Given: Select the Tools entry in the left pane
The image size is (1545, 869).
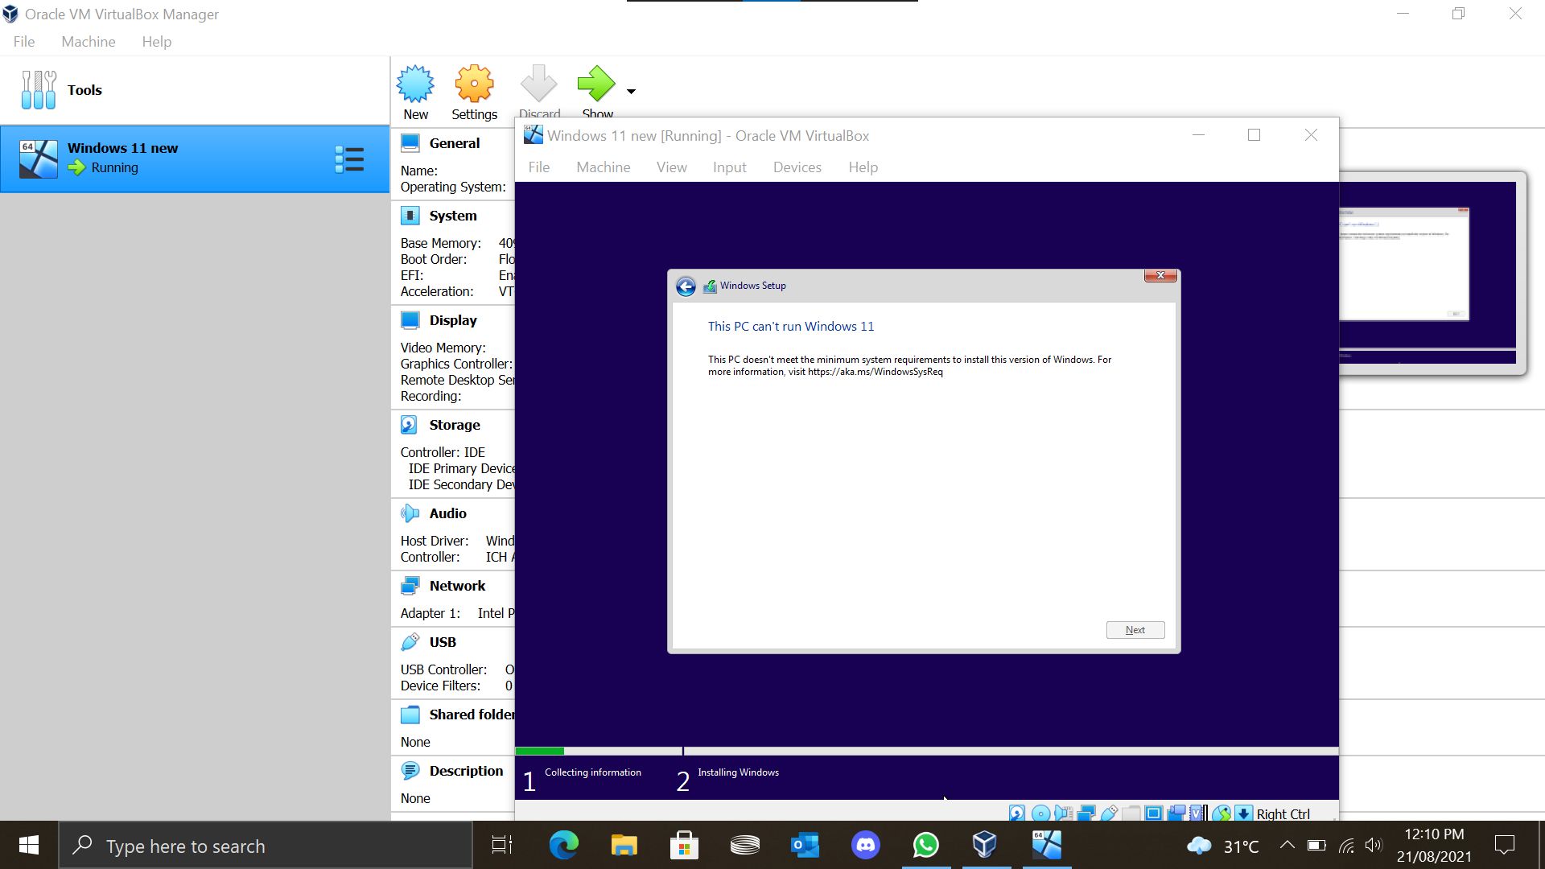Looking at the screenshot, I should (195, 90).
